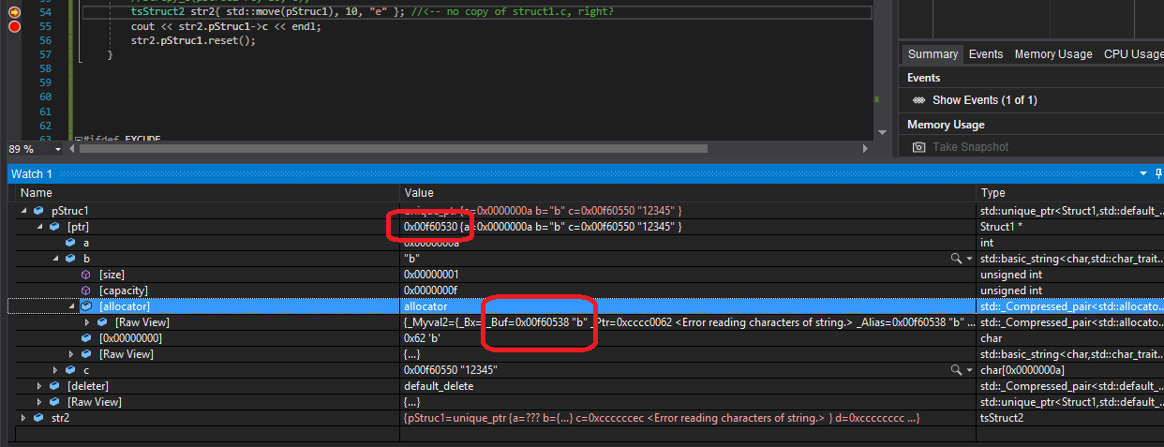
Task: Click the cube icon for variable a
Action: point(70,243)
